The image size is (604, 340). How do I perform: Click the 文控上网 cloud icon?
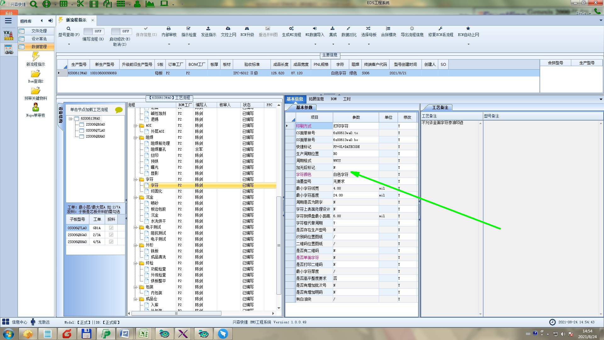coord(228,29)
